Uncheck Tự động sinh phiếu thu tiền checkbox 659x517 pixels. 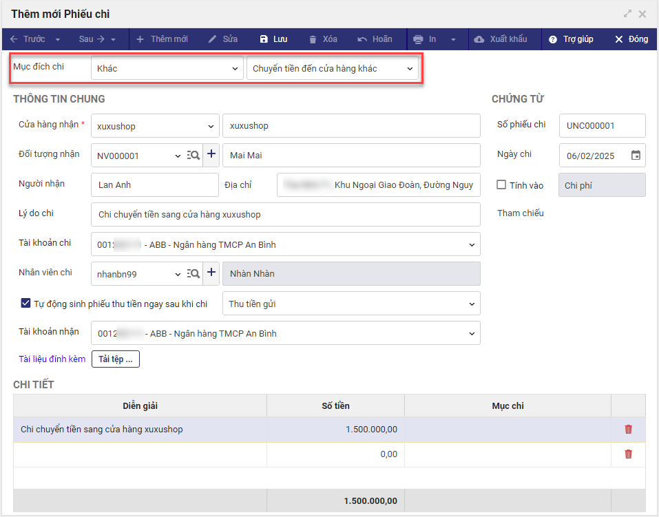point(25,303)
